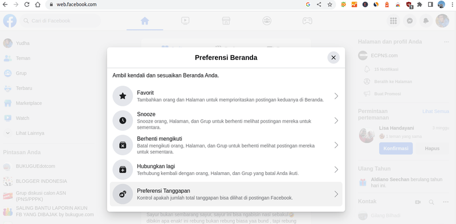Viewport: 456px width, 224px height.
Task: Select the Snooze heading text
Action: coord(146,115)
